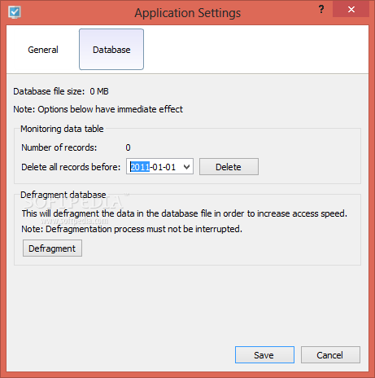375x378 pixels.
Task: Click the records count value 0
Action: pos(128,147)
